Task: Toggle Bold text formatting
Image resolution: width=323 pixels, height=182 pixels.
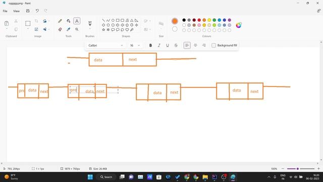Action: click(150, 45)
